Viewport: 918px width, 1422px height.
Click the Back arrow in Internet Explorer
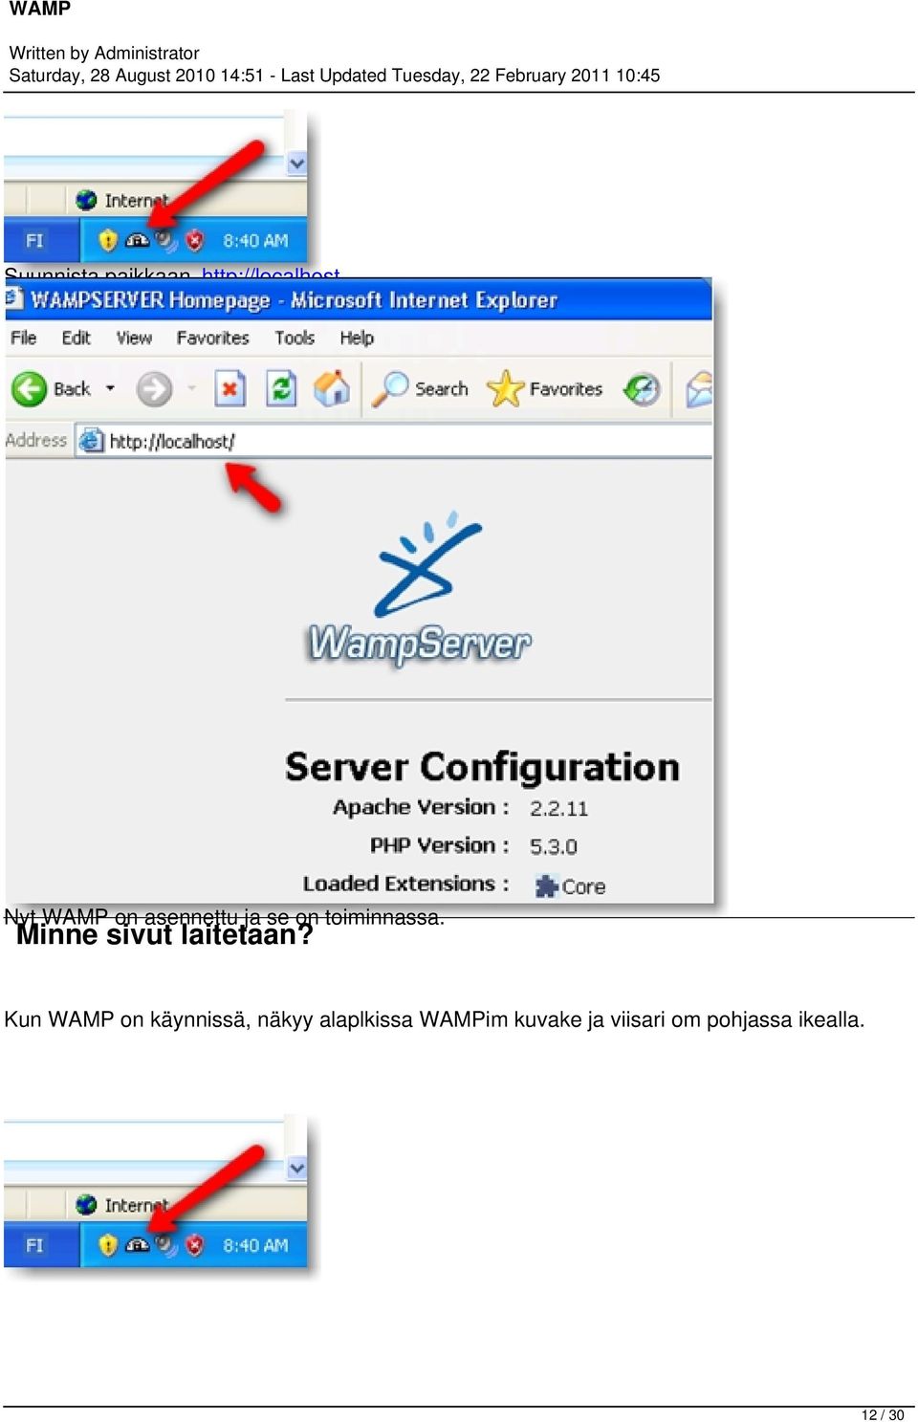[x=29, y=389]
